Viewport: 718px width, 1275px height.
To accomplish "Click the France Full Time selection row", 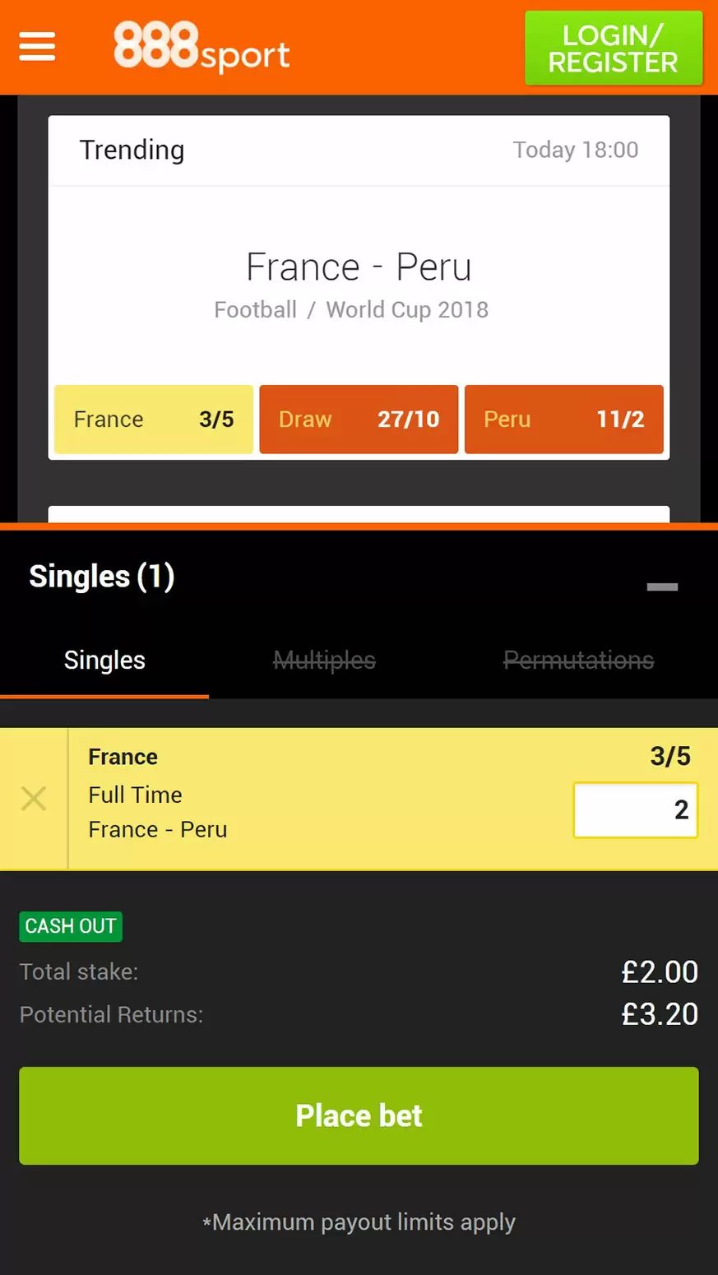I will [393, 799].
